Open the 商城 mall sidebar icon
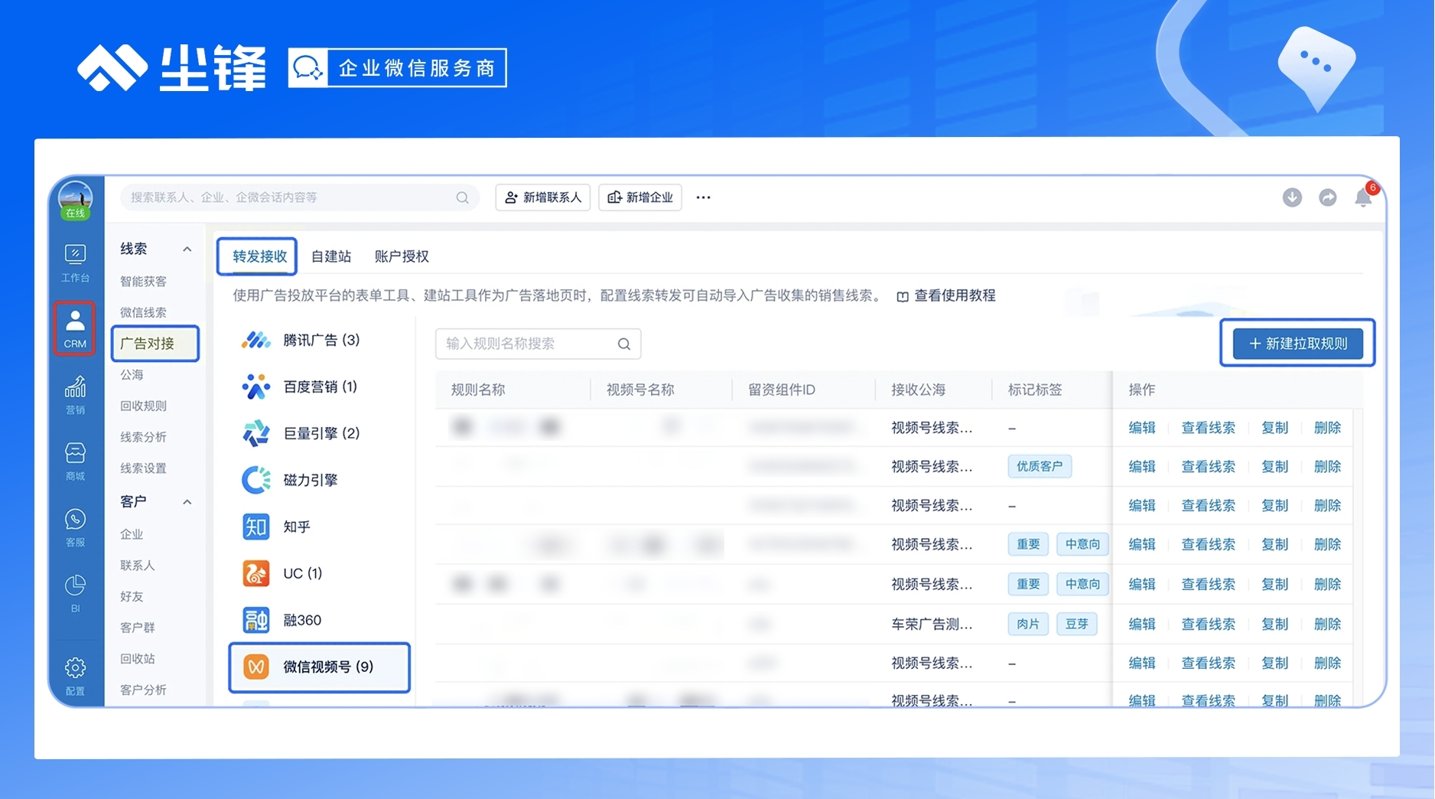This screenshot has width=1435, height=799. click(x=75, y=461)
